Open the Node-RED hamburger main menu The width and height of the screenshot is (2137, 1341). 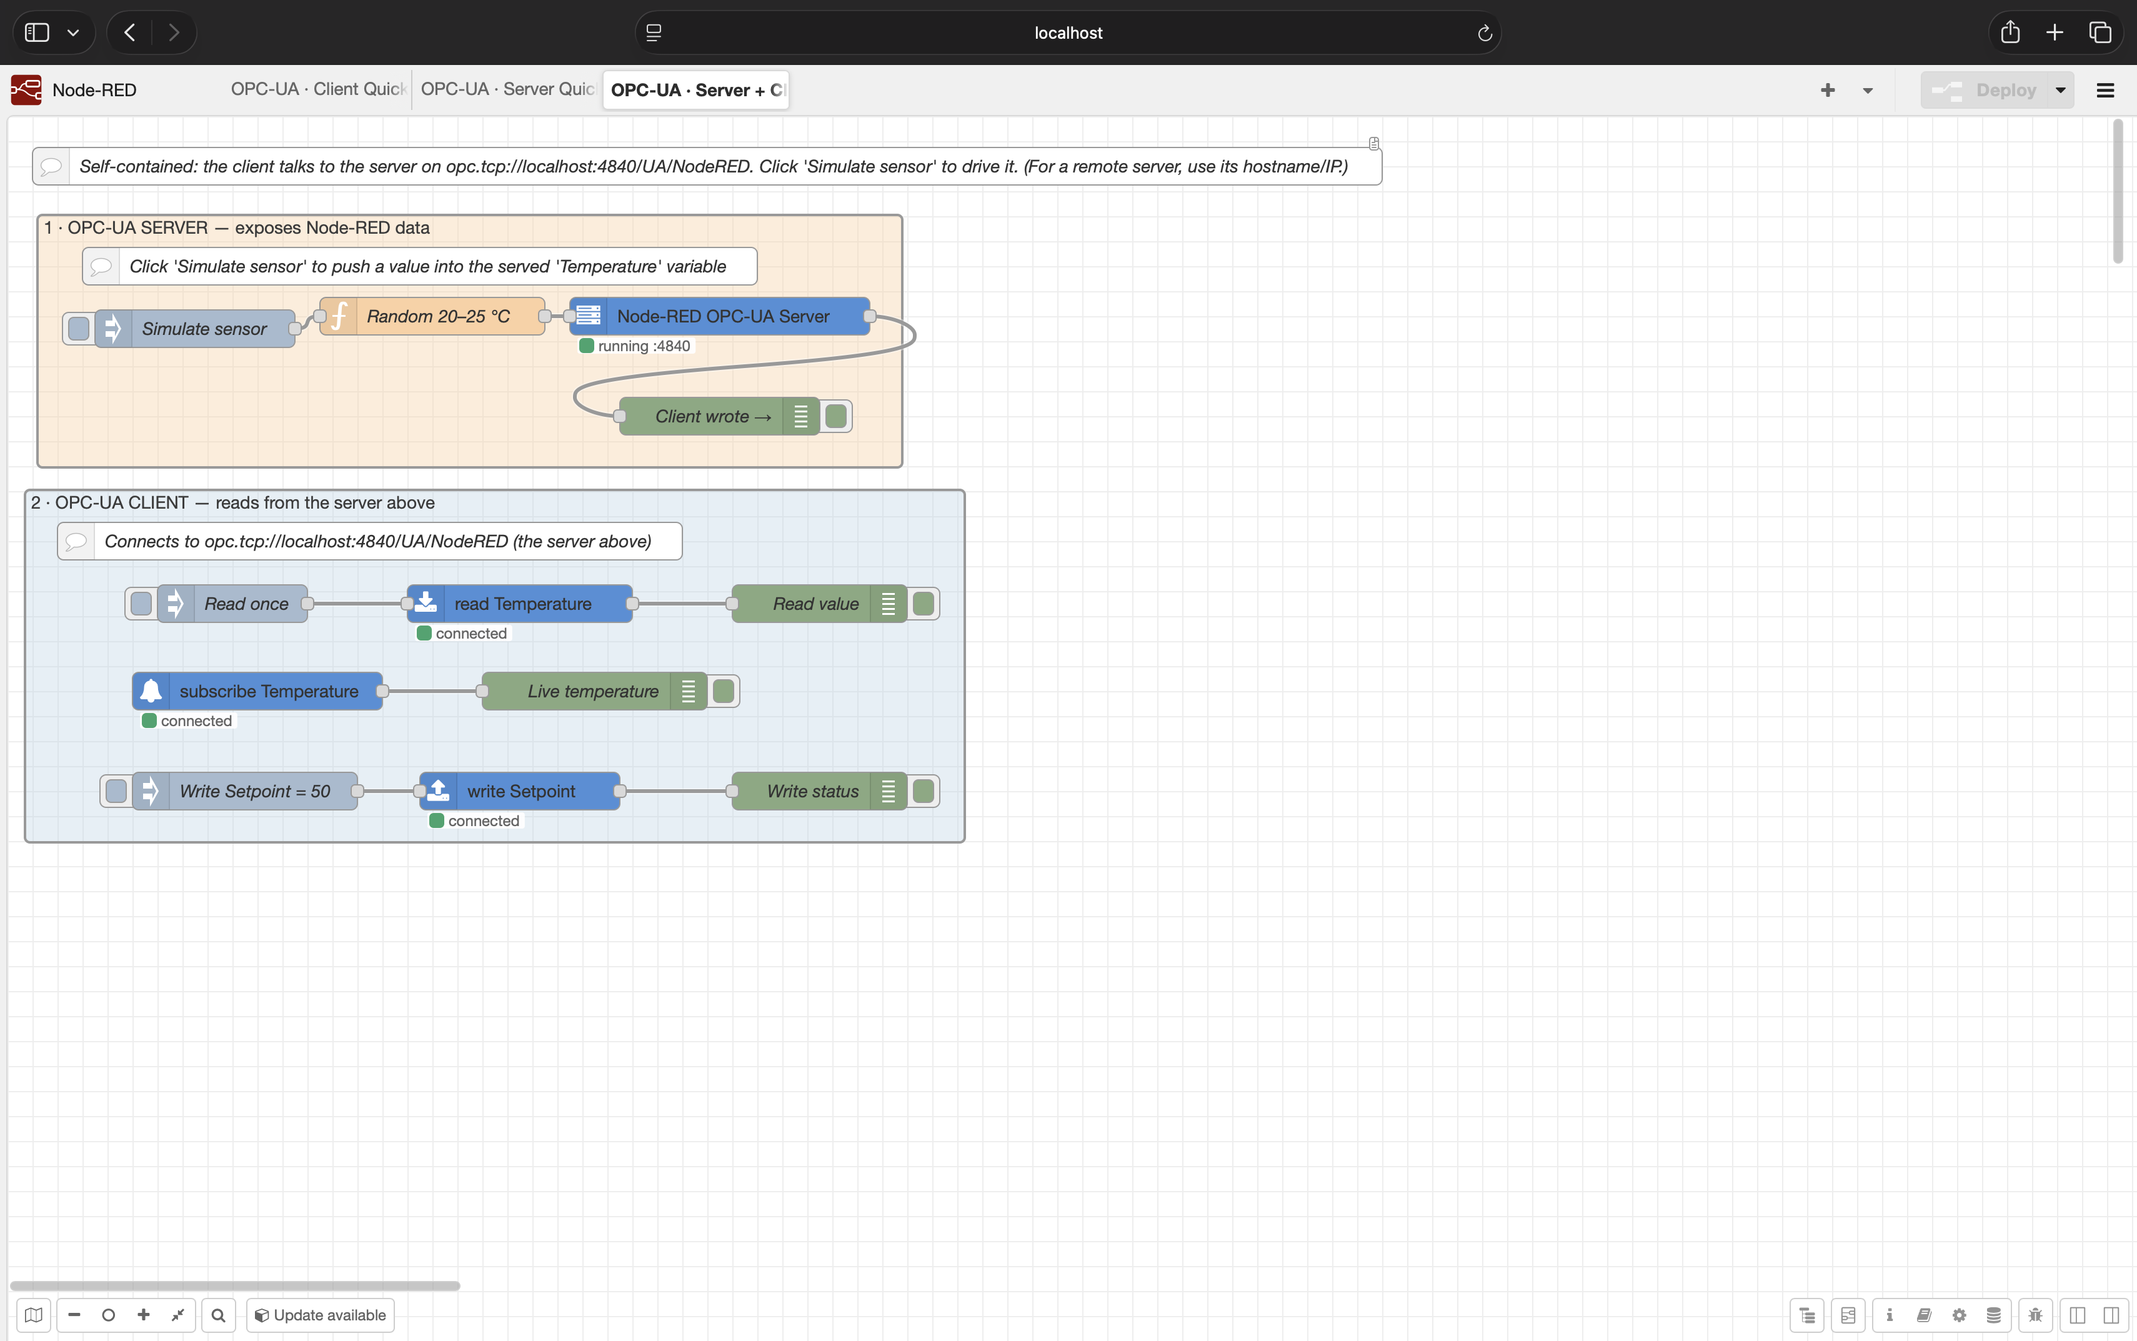pyautogui.click(x=2105, y=89)
